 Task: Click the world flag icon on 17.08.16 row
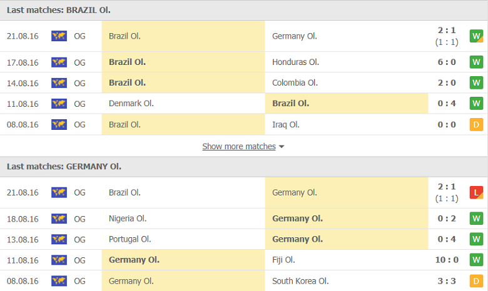click(x=59, y=62)
